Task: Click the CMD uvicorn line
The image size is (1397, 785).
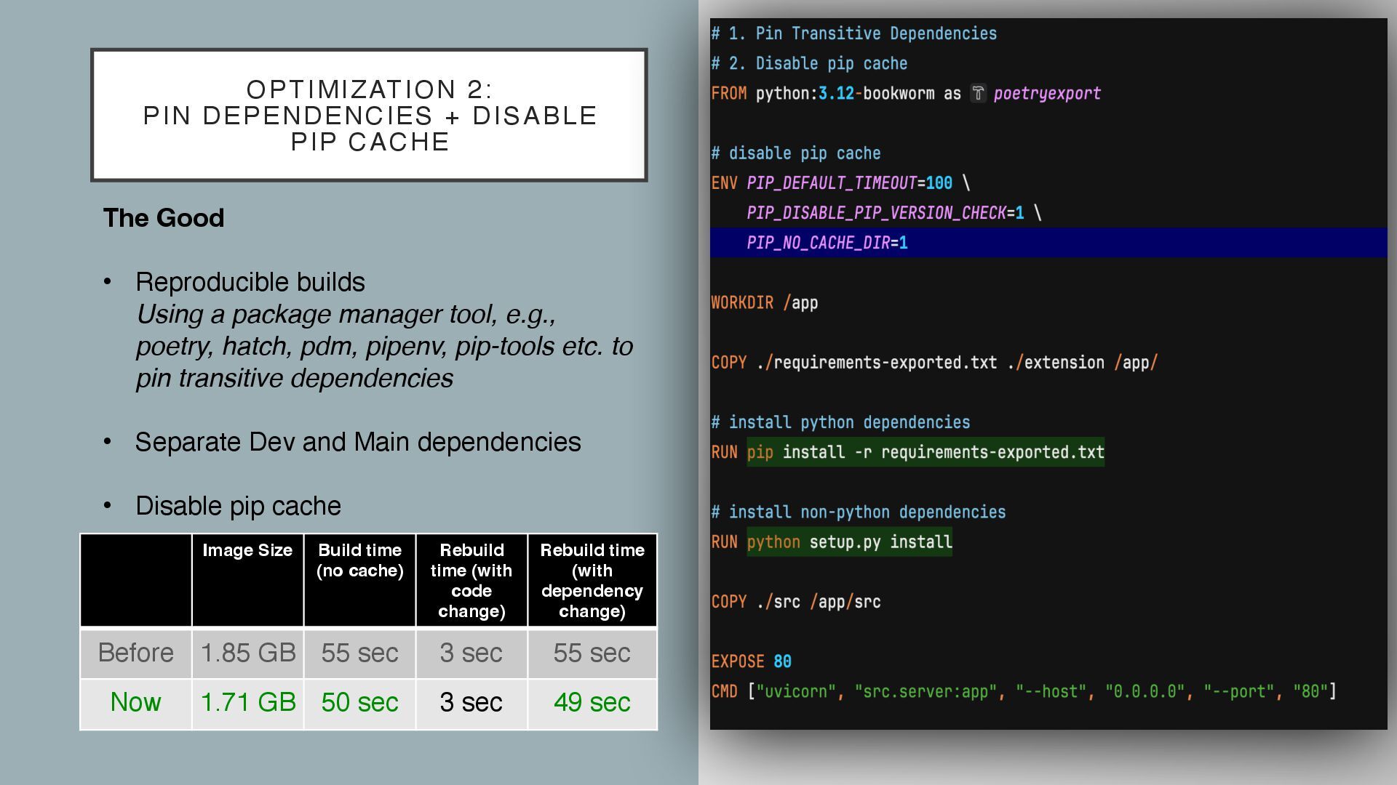Action: coord(1024,691)
